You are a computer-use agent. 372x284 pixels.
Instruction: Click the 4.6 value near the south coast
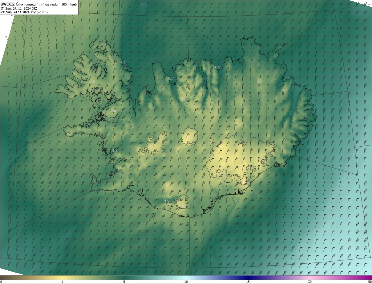pos(167,200)
